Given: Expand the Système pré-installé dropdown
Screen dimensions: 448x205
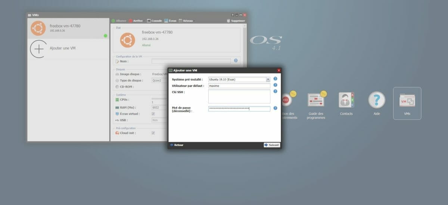Looking at the screenshot, I should point(268,79).
